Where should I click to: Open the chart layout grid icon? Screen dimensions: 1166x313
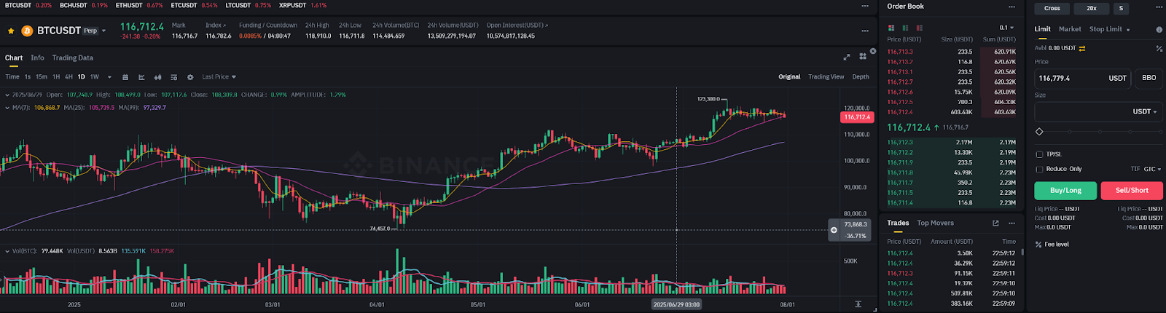pos(863,56)
